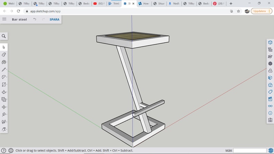This screenshot has height=154, width=274.
Task: Open the Scenes clapperboard panel
Action: pyautogui.click(x=270, y=99)
